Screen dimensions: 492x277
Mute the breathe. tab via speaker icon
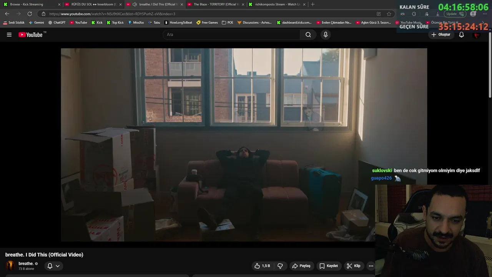(135, 4)
